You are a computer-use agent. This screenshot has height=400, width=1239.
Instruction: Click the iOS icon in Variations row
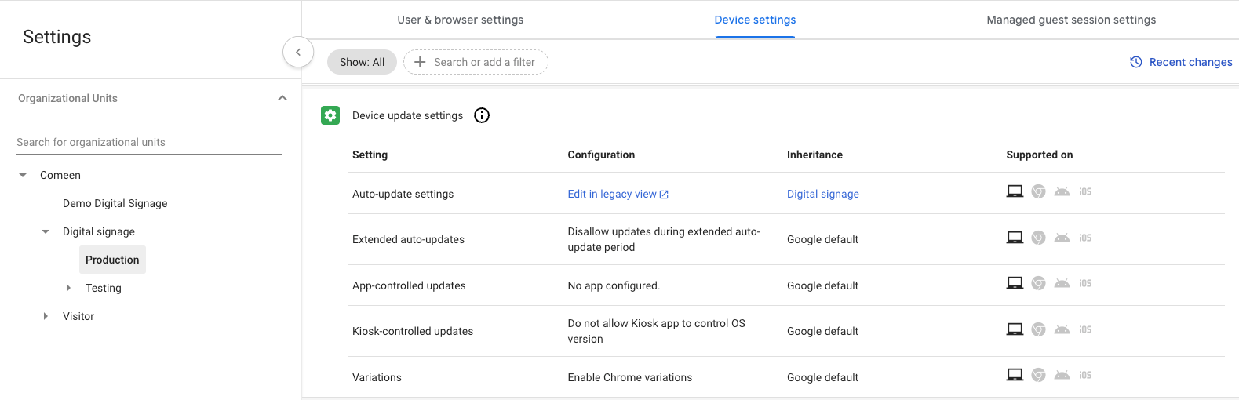coord(1085,375)
